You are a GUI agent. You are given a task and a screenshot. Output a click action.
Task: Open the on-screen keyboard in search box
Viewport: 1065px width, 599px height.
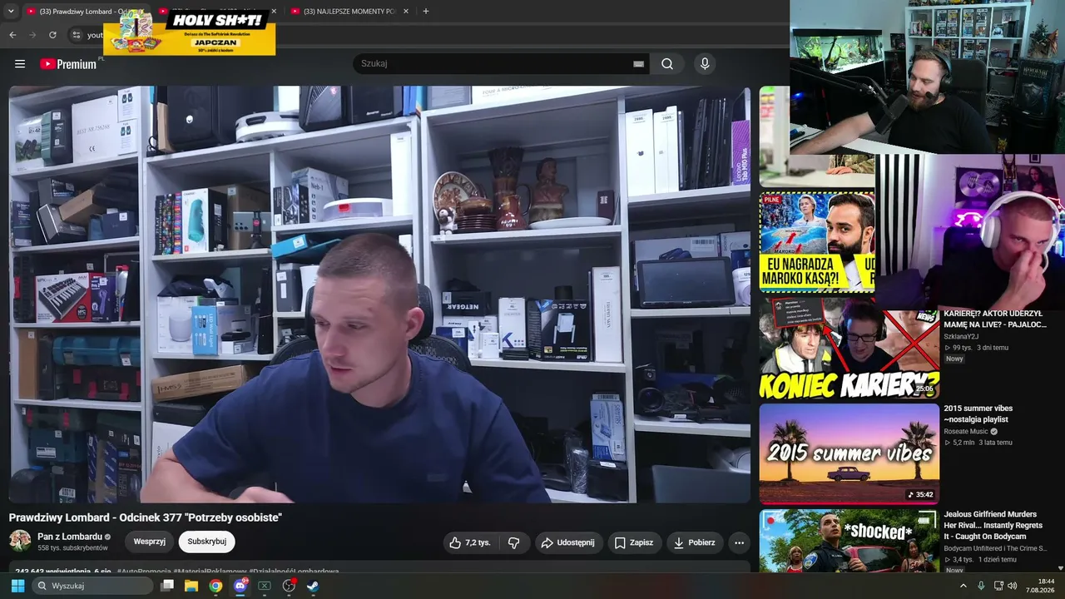pyautogui.click(x=638, y=64)
